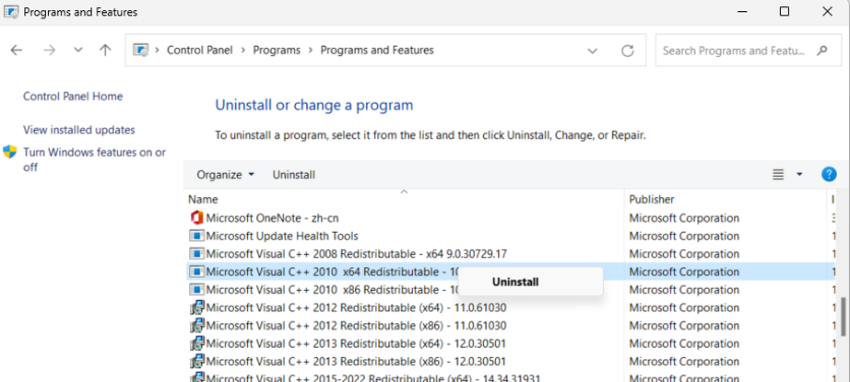Go back with the Back arrow
The height and width of the screenshot is (382, 850).
(x=17, y=51)
